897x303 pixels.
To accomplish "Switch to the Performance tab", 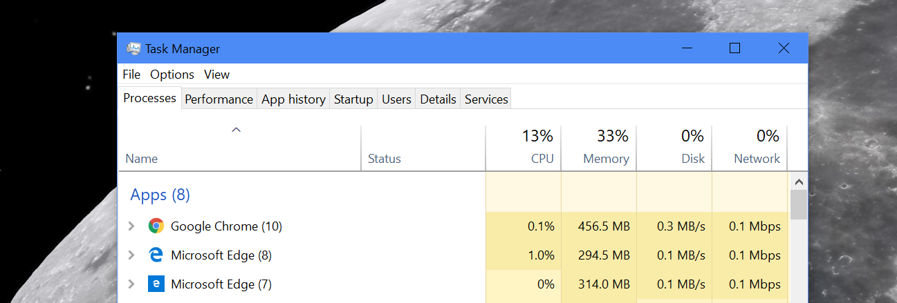I will click(219, 99).
